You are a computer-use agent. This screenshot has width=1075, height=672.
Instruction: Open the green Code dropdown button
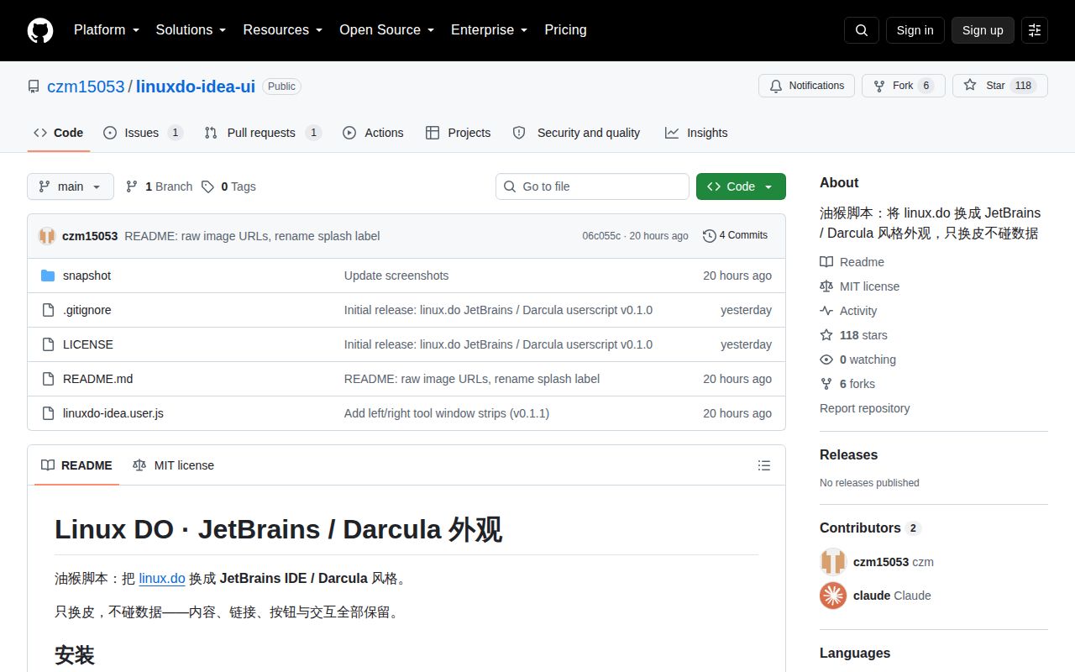tap(741, 186)
